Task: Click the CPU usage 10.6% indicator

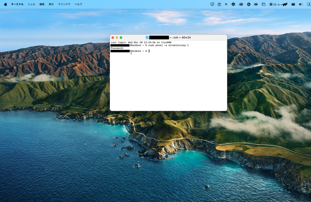Action: point(275,4)
